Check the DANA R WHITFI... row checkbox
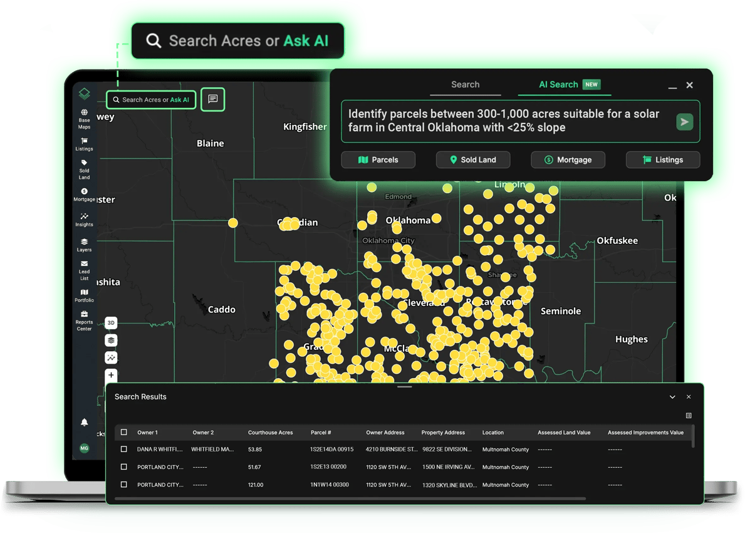This screenshot has height=533, width=745. 123,449
